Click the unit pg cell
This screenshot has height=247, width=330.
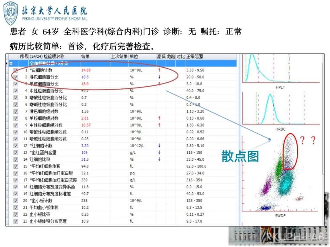pyautogui.click(x=132, y=174)
